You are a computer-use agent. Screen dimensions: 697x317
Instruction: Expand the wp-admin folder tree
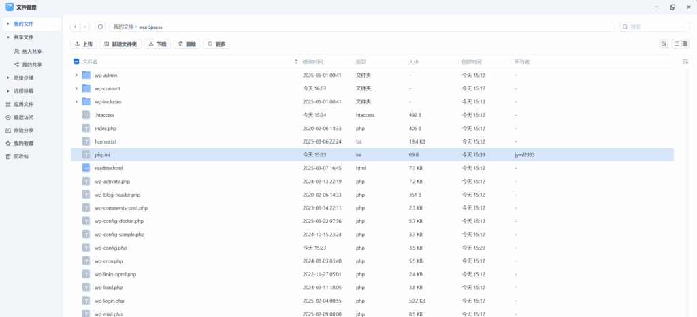76,76
